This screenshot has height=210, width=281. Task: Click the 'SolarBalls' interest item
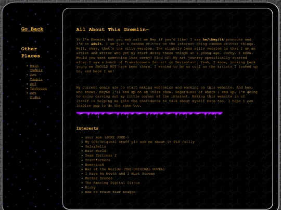pyautogui.click(x=95, y=147)
